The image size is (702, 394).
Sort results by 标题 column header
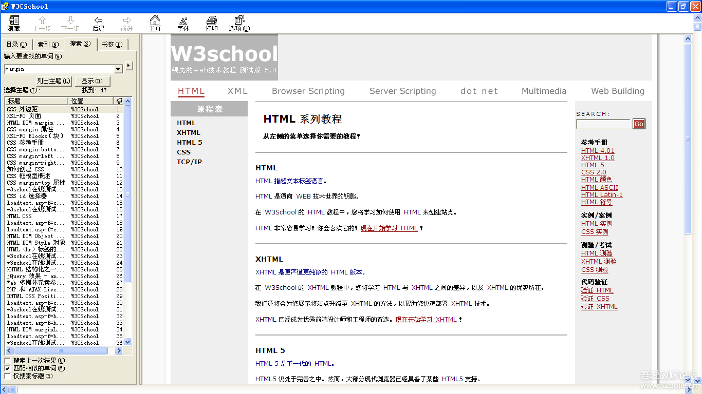click(x=36, y=101)
